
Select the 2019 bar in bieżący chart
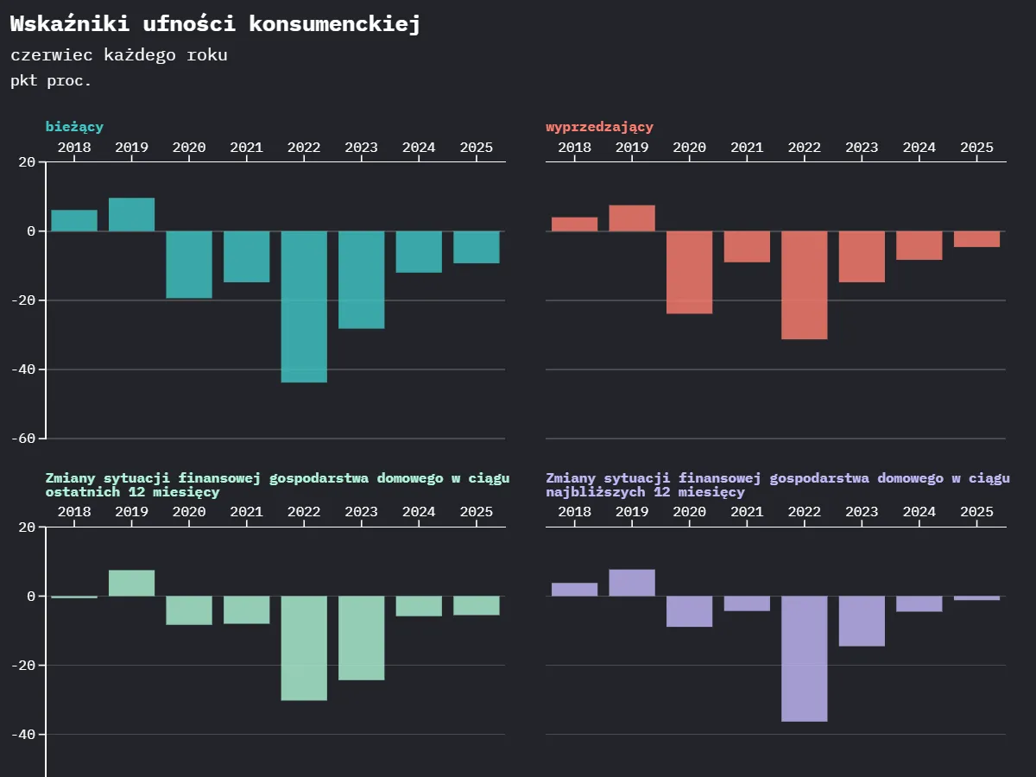[x=131, y=215]
